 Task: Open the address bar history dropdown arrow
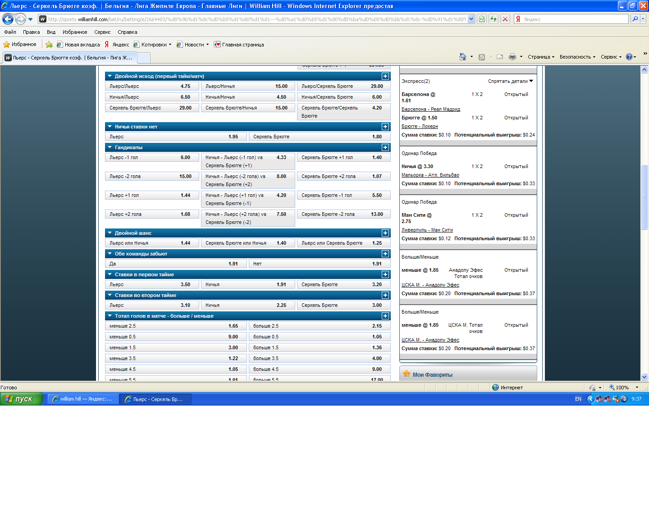point(471,19)
